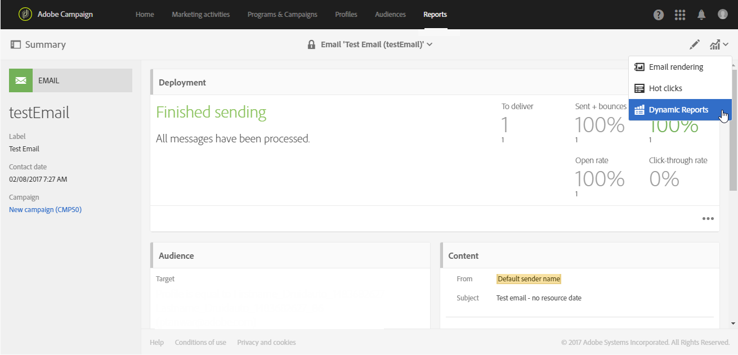Click the scrollbar down arrow
This screenshot has height=355, width=738.
coord(733,323)
